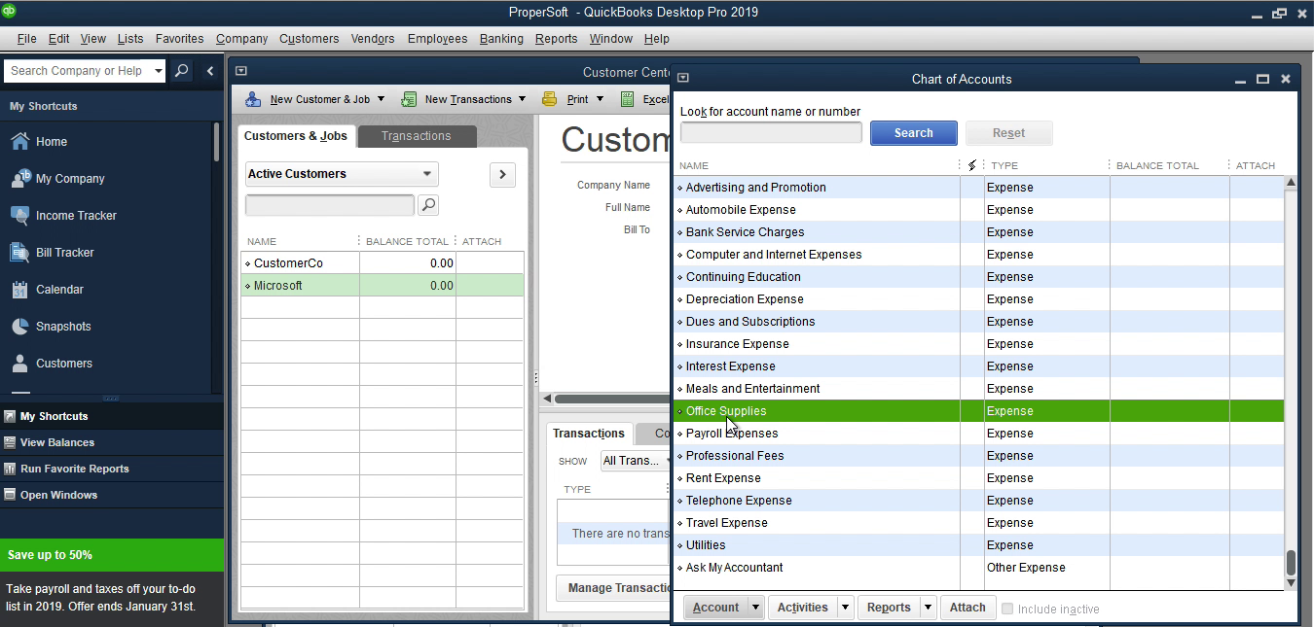This screenshot has width=1314, height=627.
Task: Select Customers & Jobs tab
Action: click(x=296, y=136)
